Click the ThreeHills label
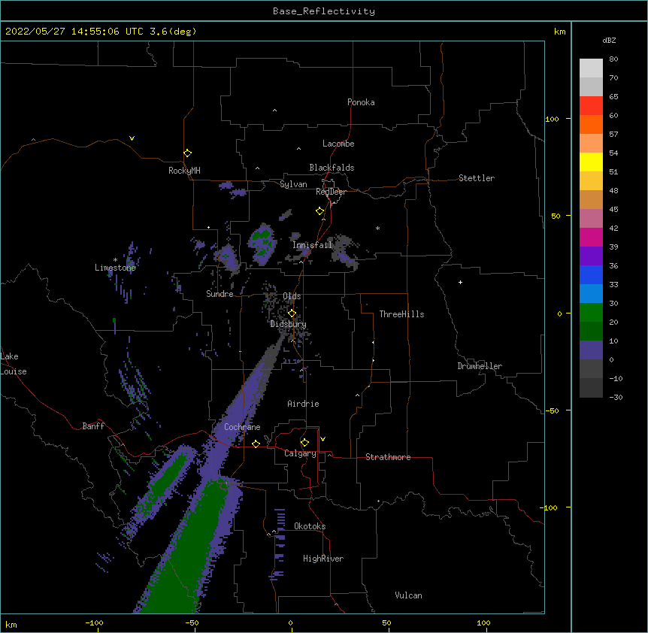Screen dimensions: 648x633 (401, 314)
